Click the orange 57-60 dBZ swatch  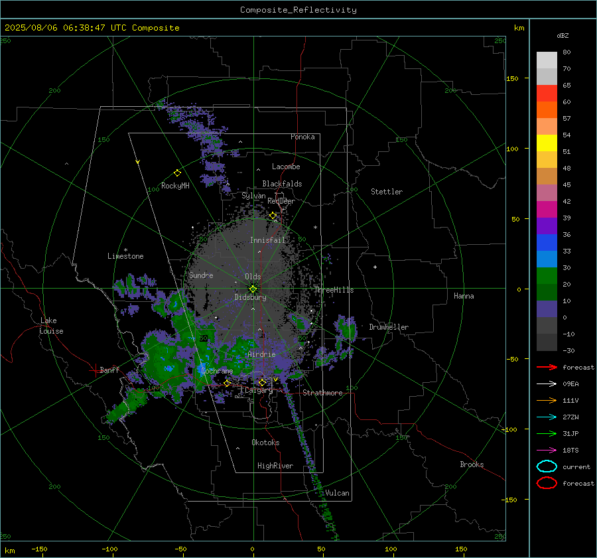(x=547, y=110)
